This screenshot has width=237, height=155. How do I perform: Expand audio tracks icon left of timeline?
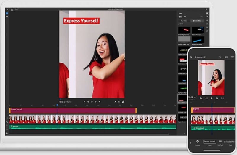tap(7, 130)
